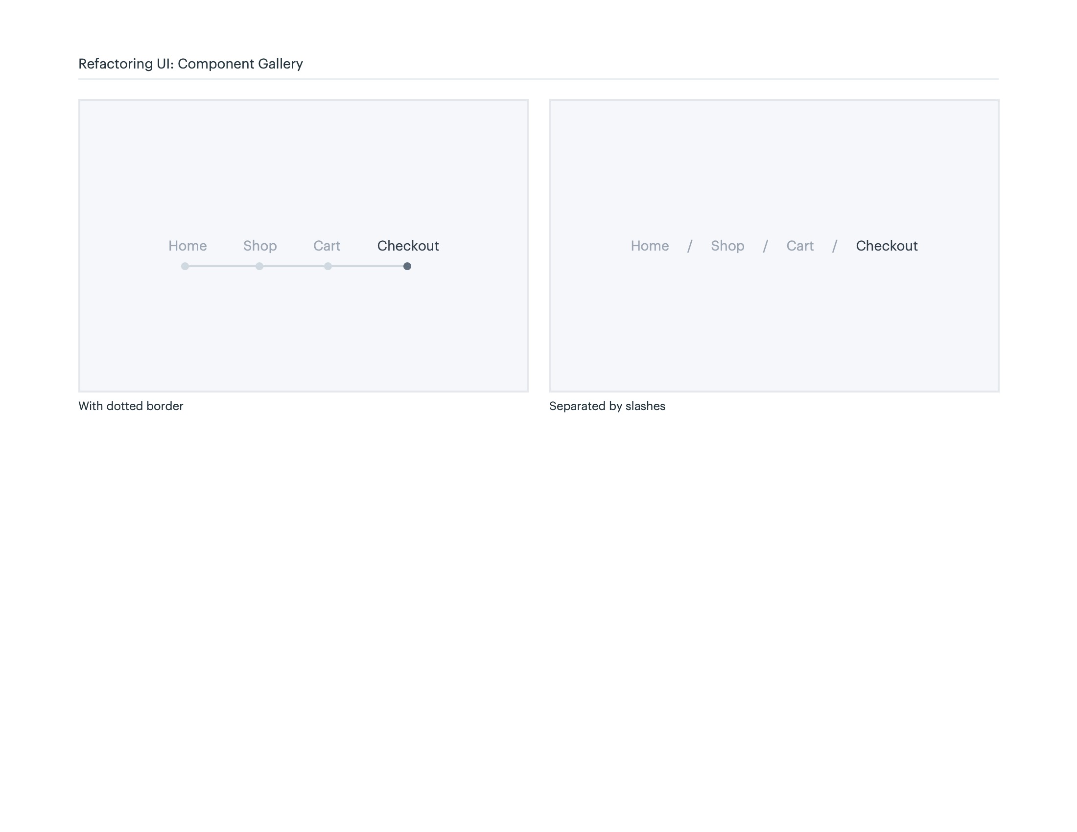The width and height of the screenshot is (1077, 832).
Task: Click the dot marker under Home
Action: [185, 266]
